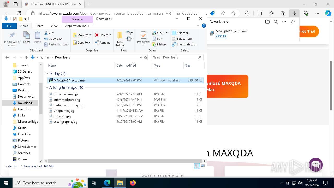The image size is (334, 188).
Task: Click Select all in ribbon
Action: tap(180, 33)
